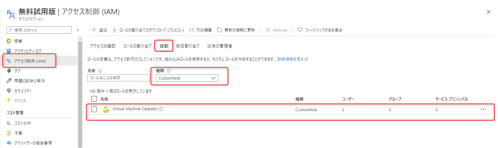Click the X icon next to Remove
The width and height of the screenshot is (498, 148).
point(268,30)
